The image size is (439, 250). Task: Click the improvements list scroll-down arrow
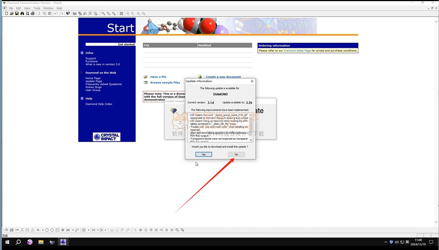click(x=250, y=140)
